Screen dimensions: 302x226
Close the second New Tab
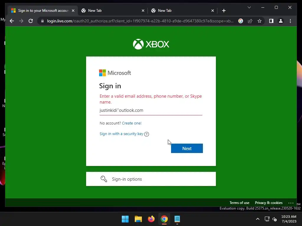(213, 11)
